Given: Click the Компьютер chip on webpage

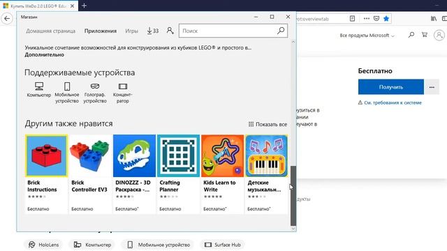Looking at the screenshot, I should pyautogui.click(x=92, y=245).
